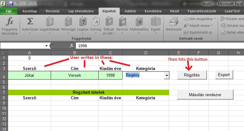Select row 7 header
Image resolution: width=244 pixels, height=131 pixels.
[4, 92]
